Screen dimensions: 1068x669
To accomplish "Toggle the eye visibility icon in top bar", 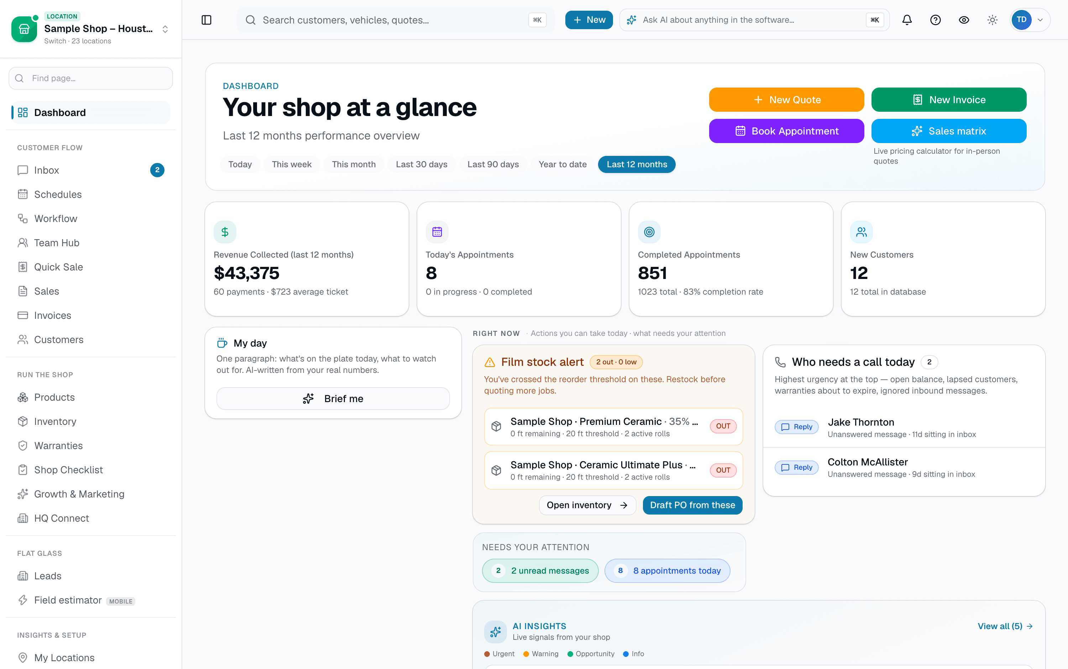I will 964,20.
